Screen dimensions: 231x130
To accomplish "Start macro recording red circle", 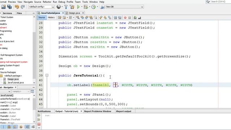I will pos(125,18).
